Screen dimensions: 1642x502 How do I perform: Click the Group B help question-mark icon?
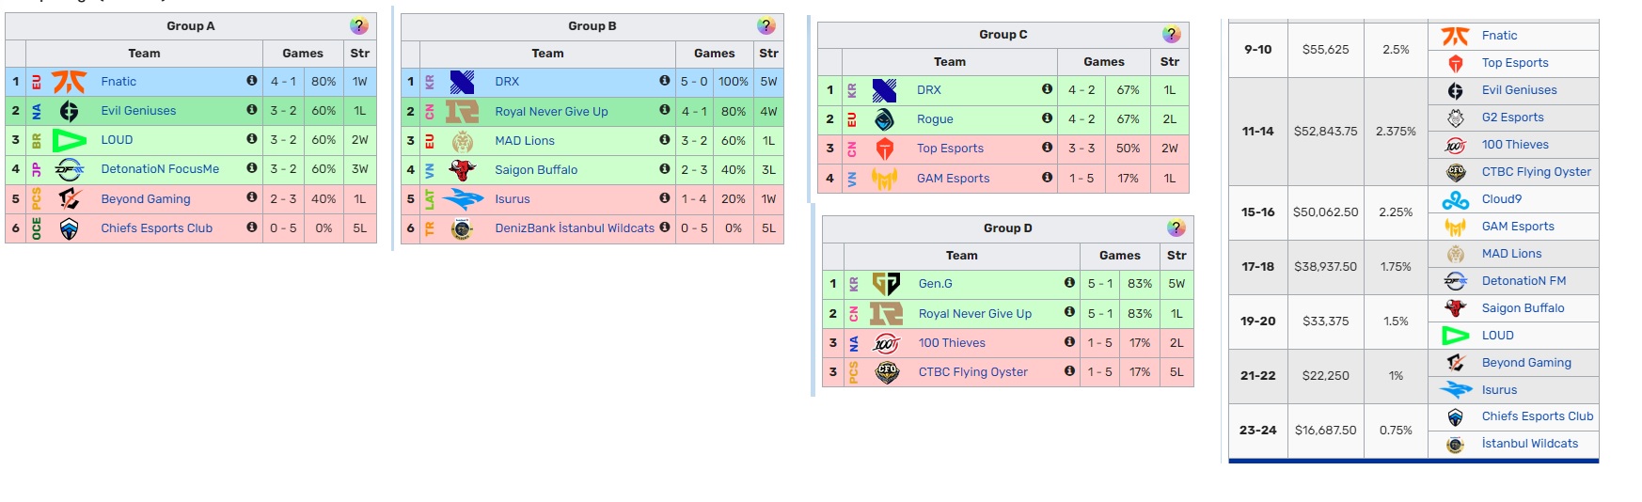tap(766, 26)
